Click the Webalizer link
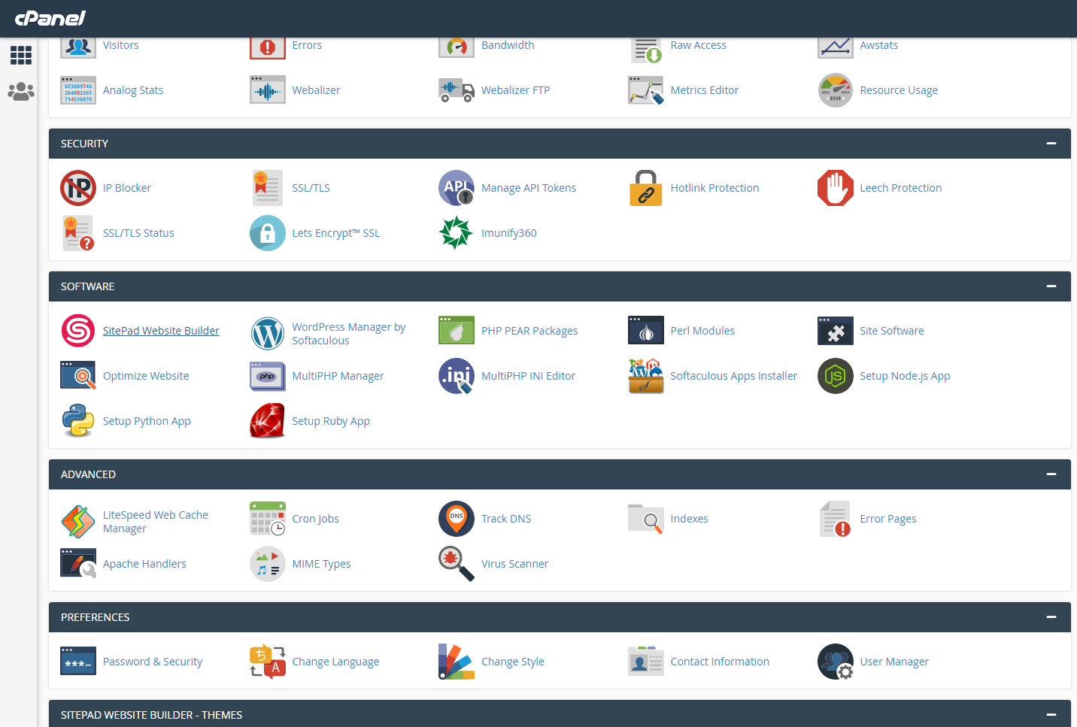The height and width of the screenshot is (727, 1077). [316, 90]
